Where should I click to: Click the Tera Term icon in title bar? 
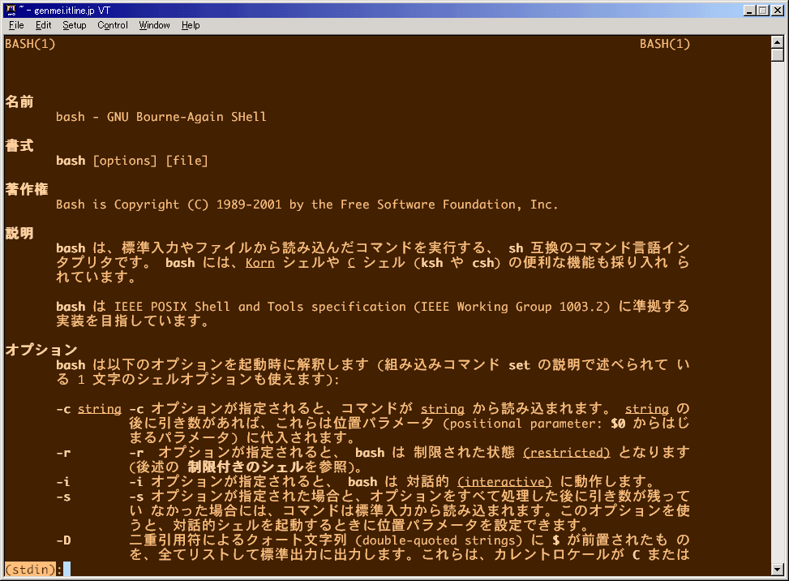(11, 10)
